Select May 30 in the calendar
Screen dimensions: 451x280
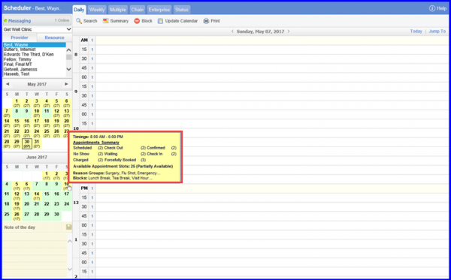pyautogui.click(x=27, y=143)
